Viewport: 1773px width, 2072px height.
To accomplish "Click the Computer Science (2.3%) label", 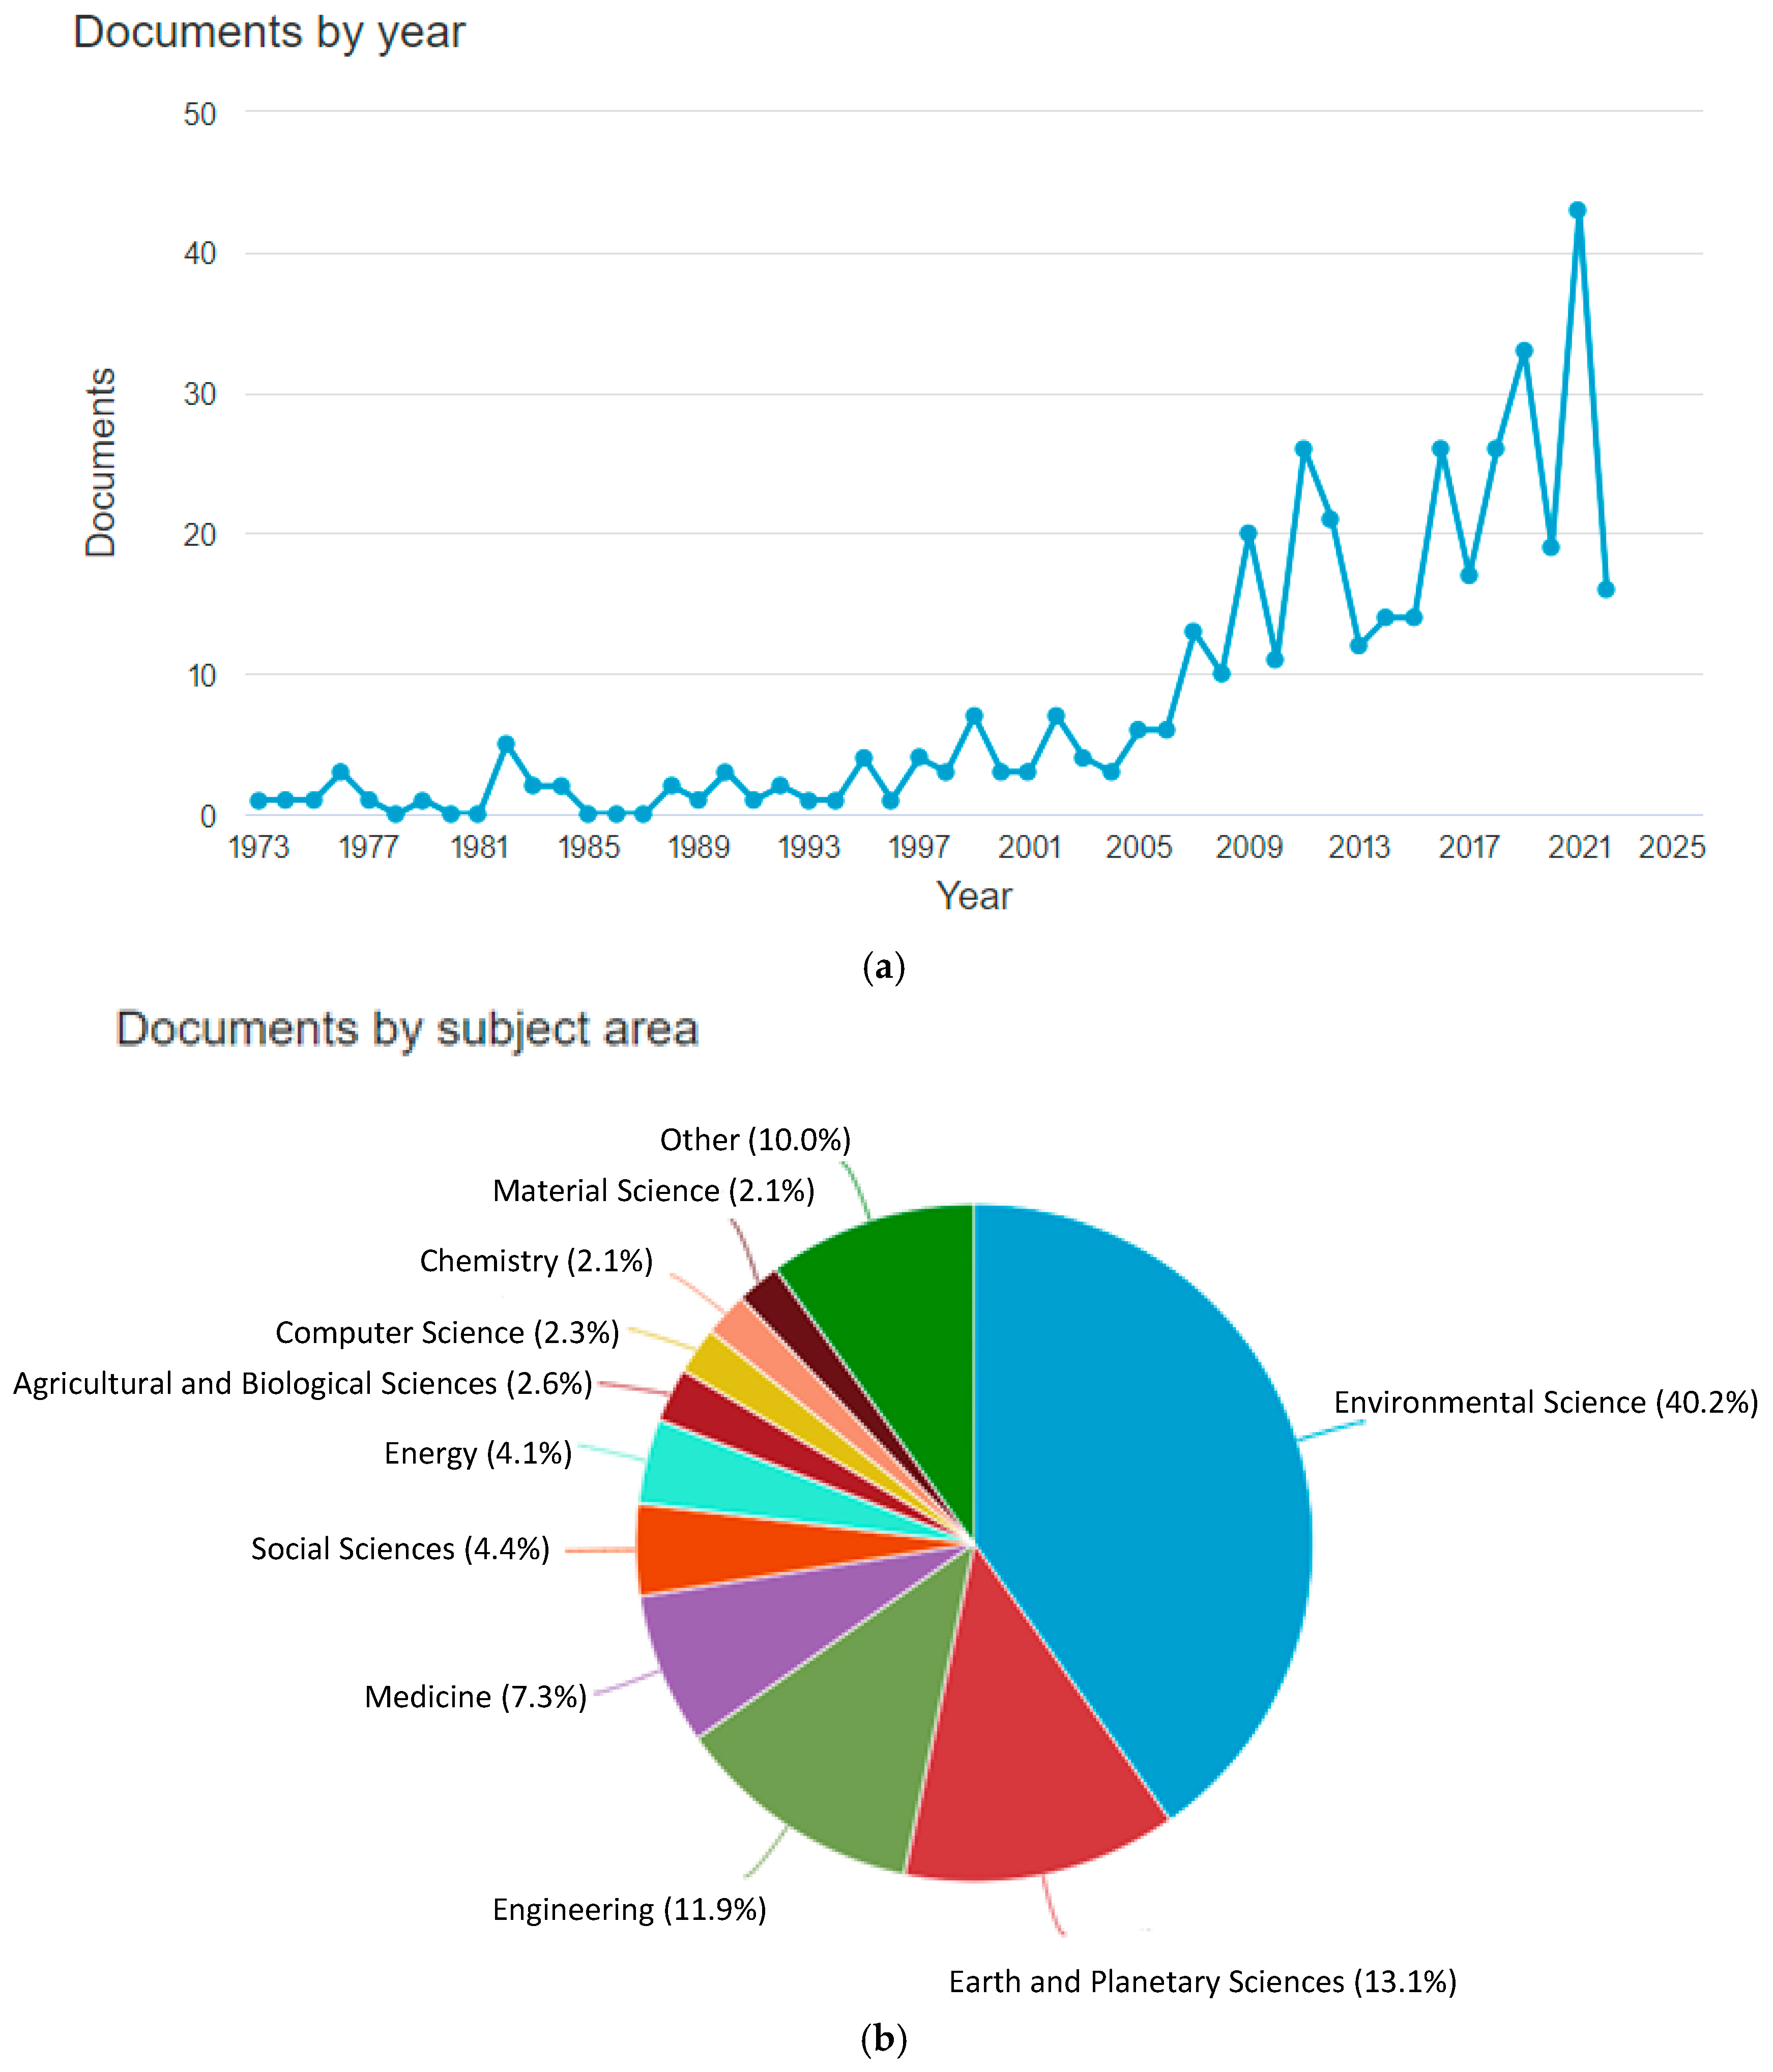I will coord(447,1332).
